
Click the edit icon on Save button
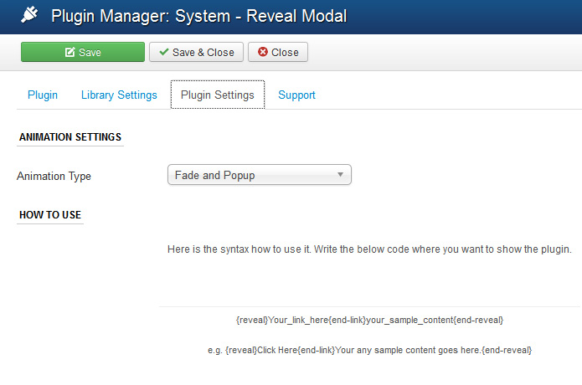[70, 52]
